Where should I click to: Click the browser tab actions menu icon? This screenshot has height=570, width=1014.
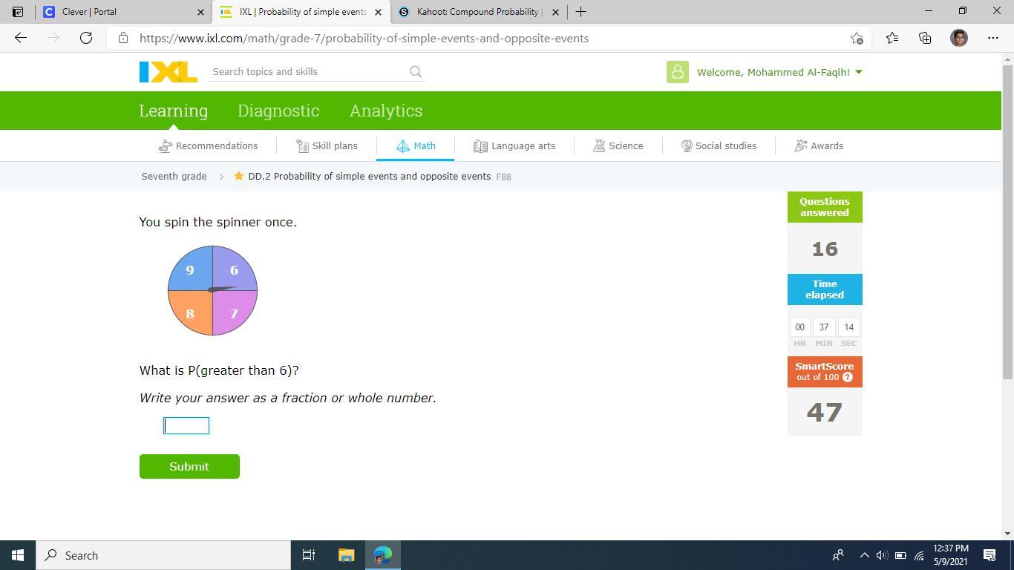tap(18, 12)
